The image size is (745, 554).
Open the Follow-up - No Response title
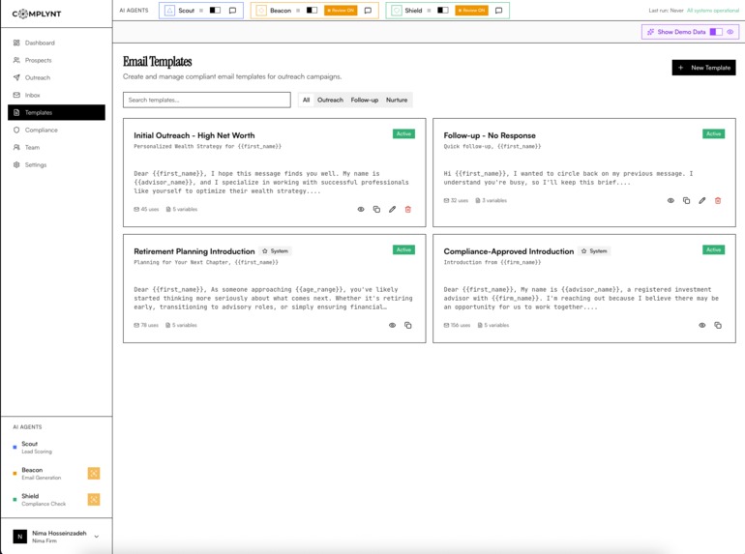click(490, 135)
